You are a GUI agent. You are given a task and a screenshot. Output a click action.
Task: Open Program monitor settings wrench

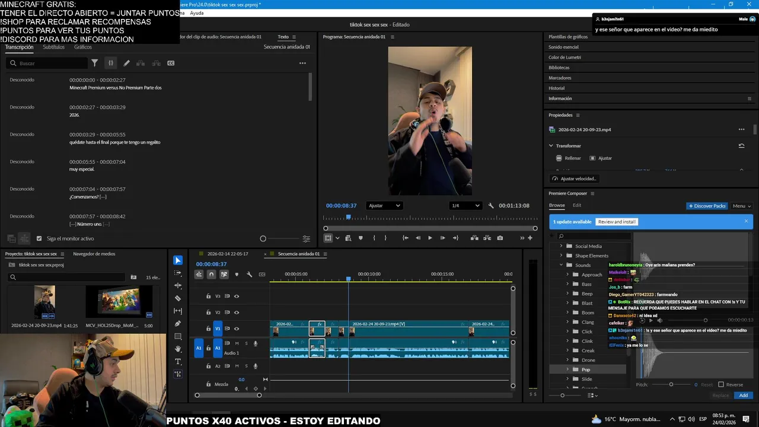tap(491, 206)
